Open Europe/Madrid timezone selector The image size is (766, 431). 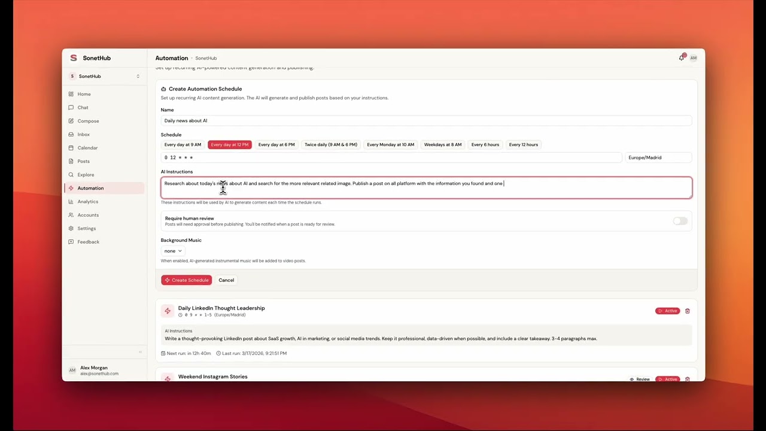click(658, 157)
